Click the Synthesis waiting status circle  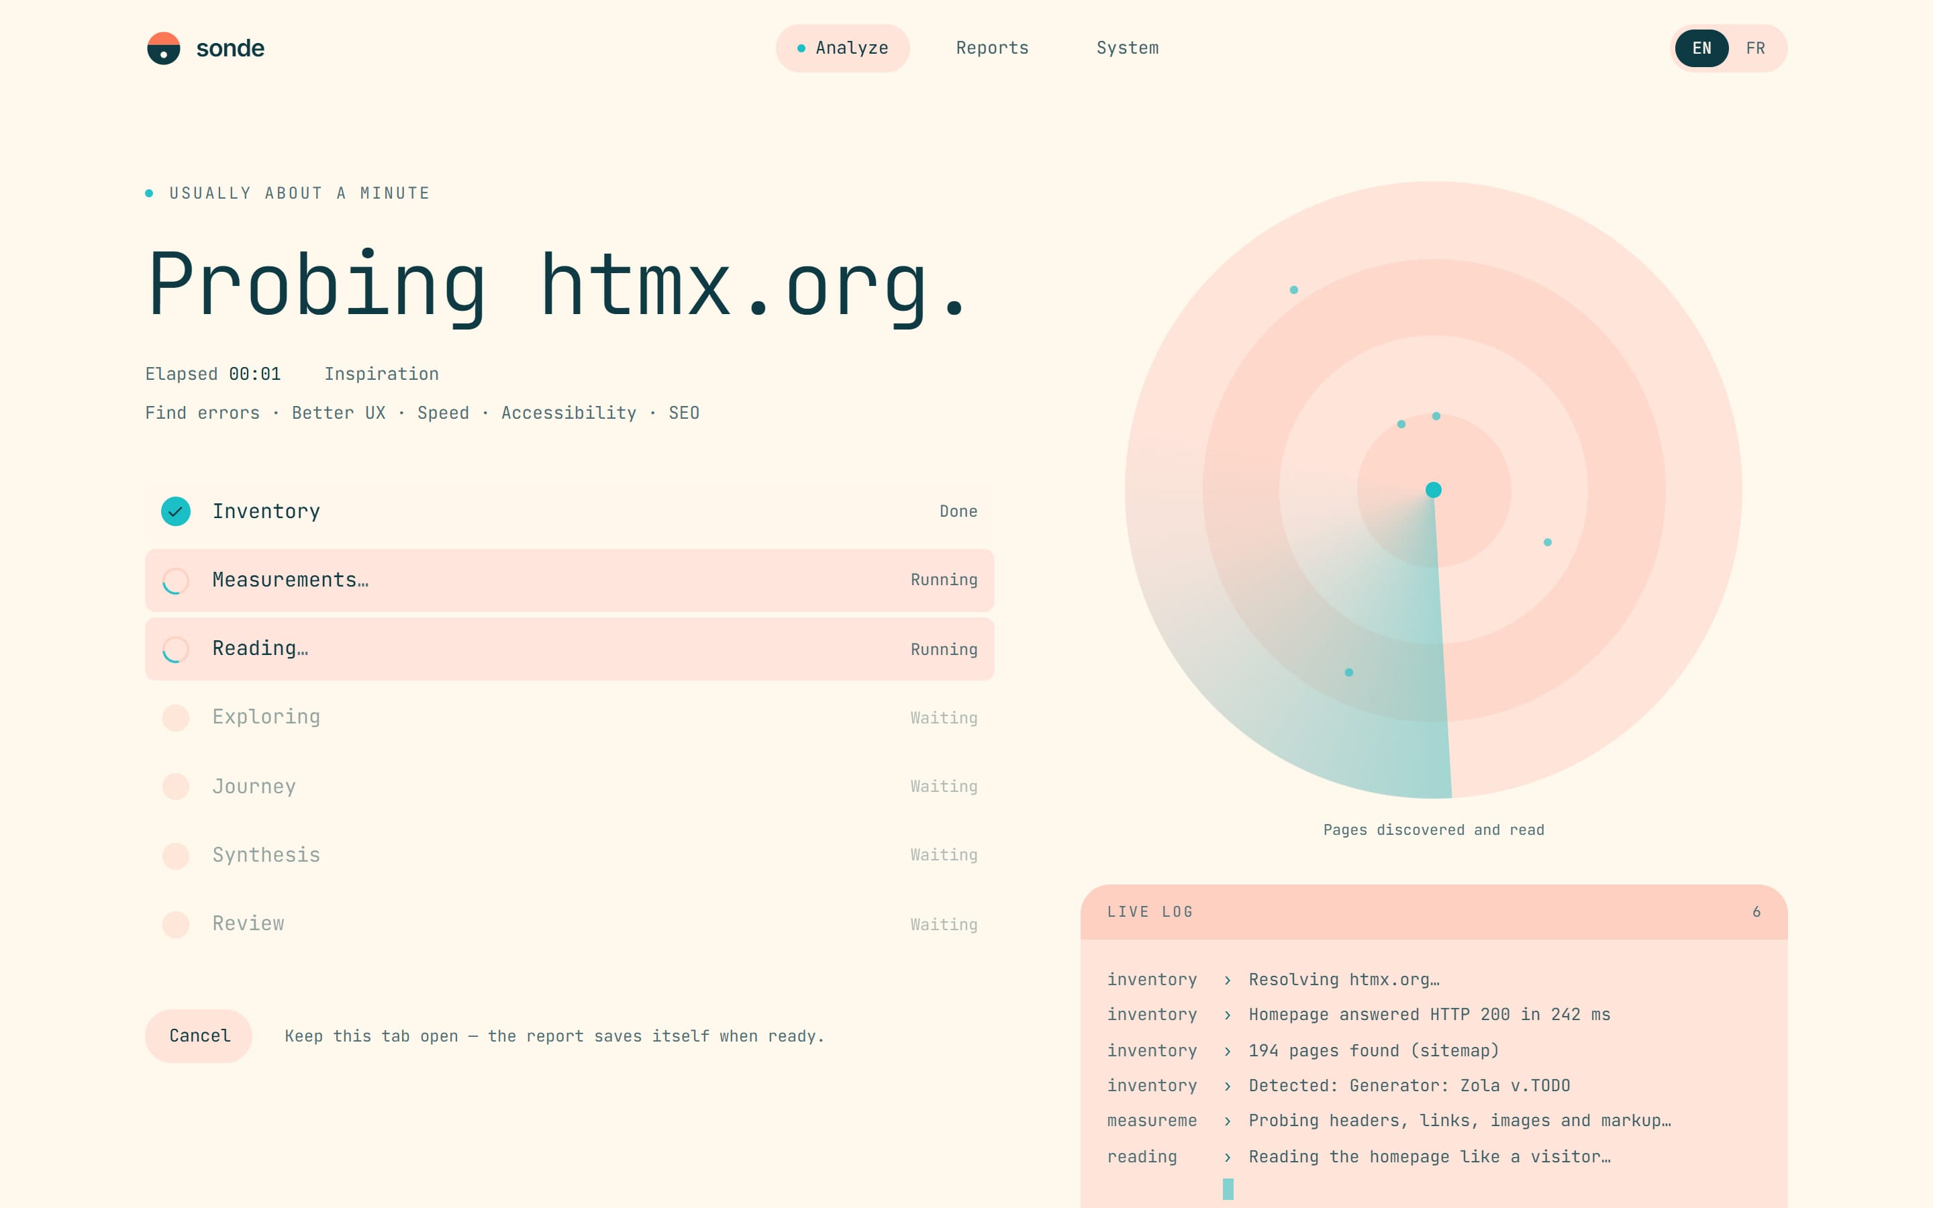click(176, 856)
